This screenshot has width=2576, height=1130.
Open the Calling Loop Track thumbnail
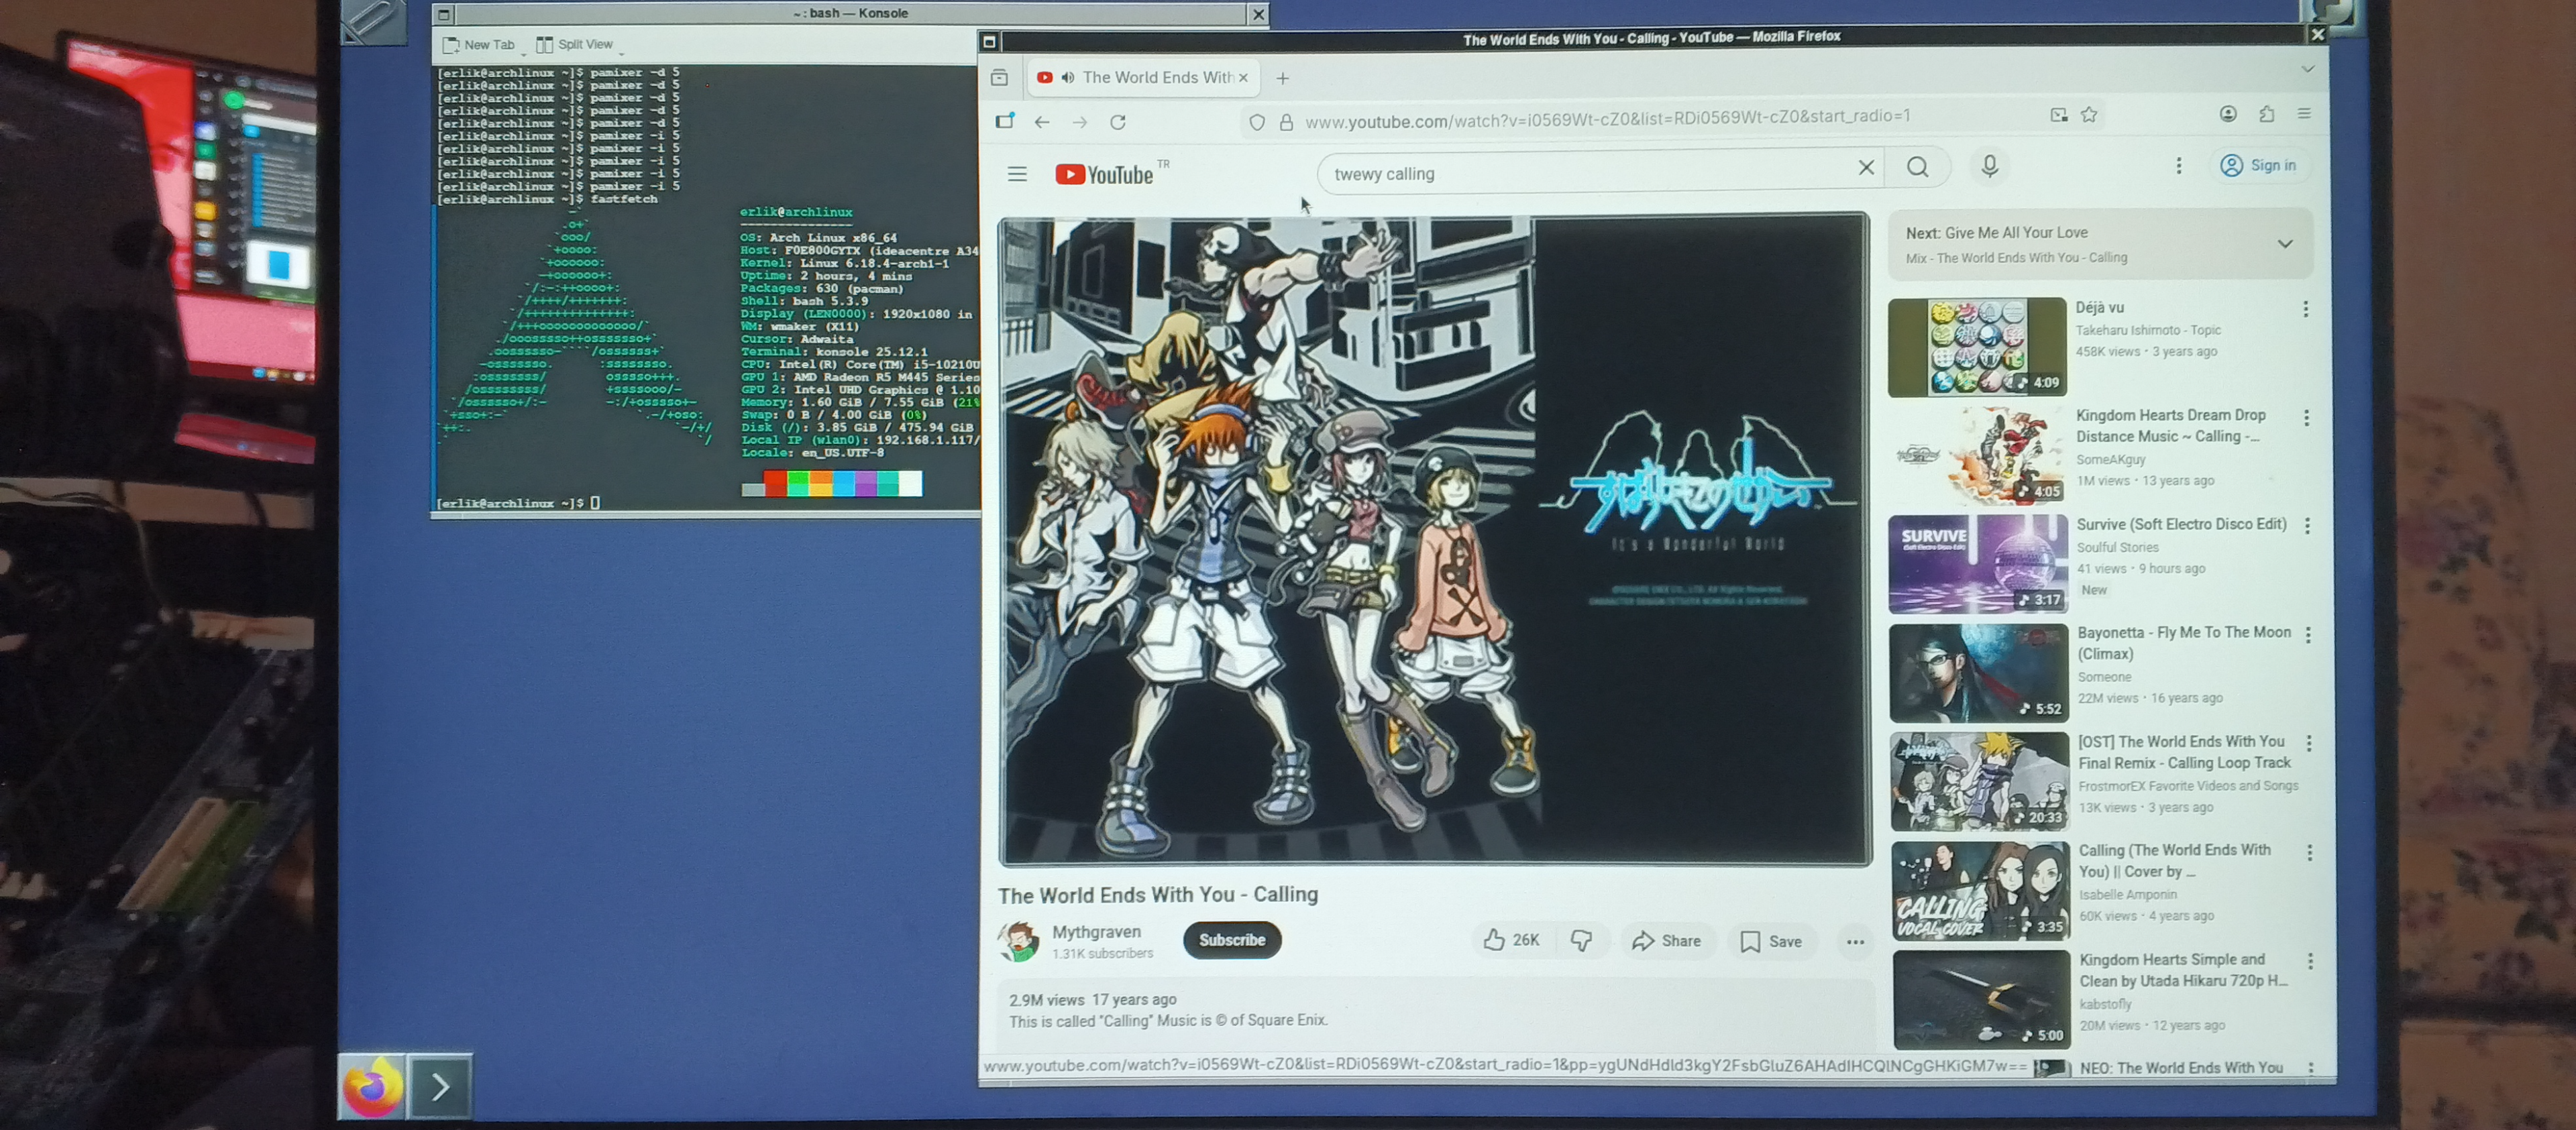click(x=1980, y=782)
